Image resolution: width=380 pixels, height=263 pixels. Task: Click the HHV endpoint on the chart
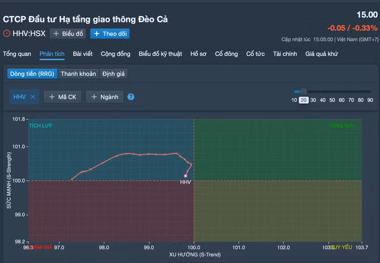click(x=185, y=176)
